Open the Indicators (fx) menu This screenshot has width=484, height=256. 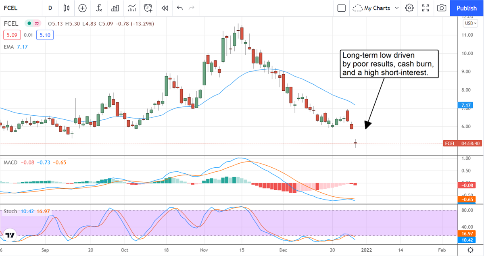click(x=99, y=8)
